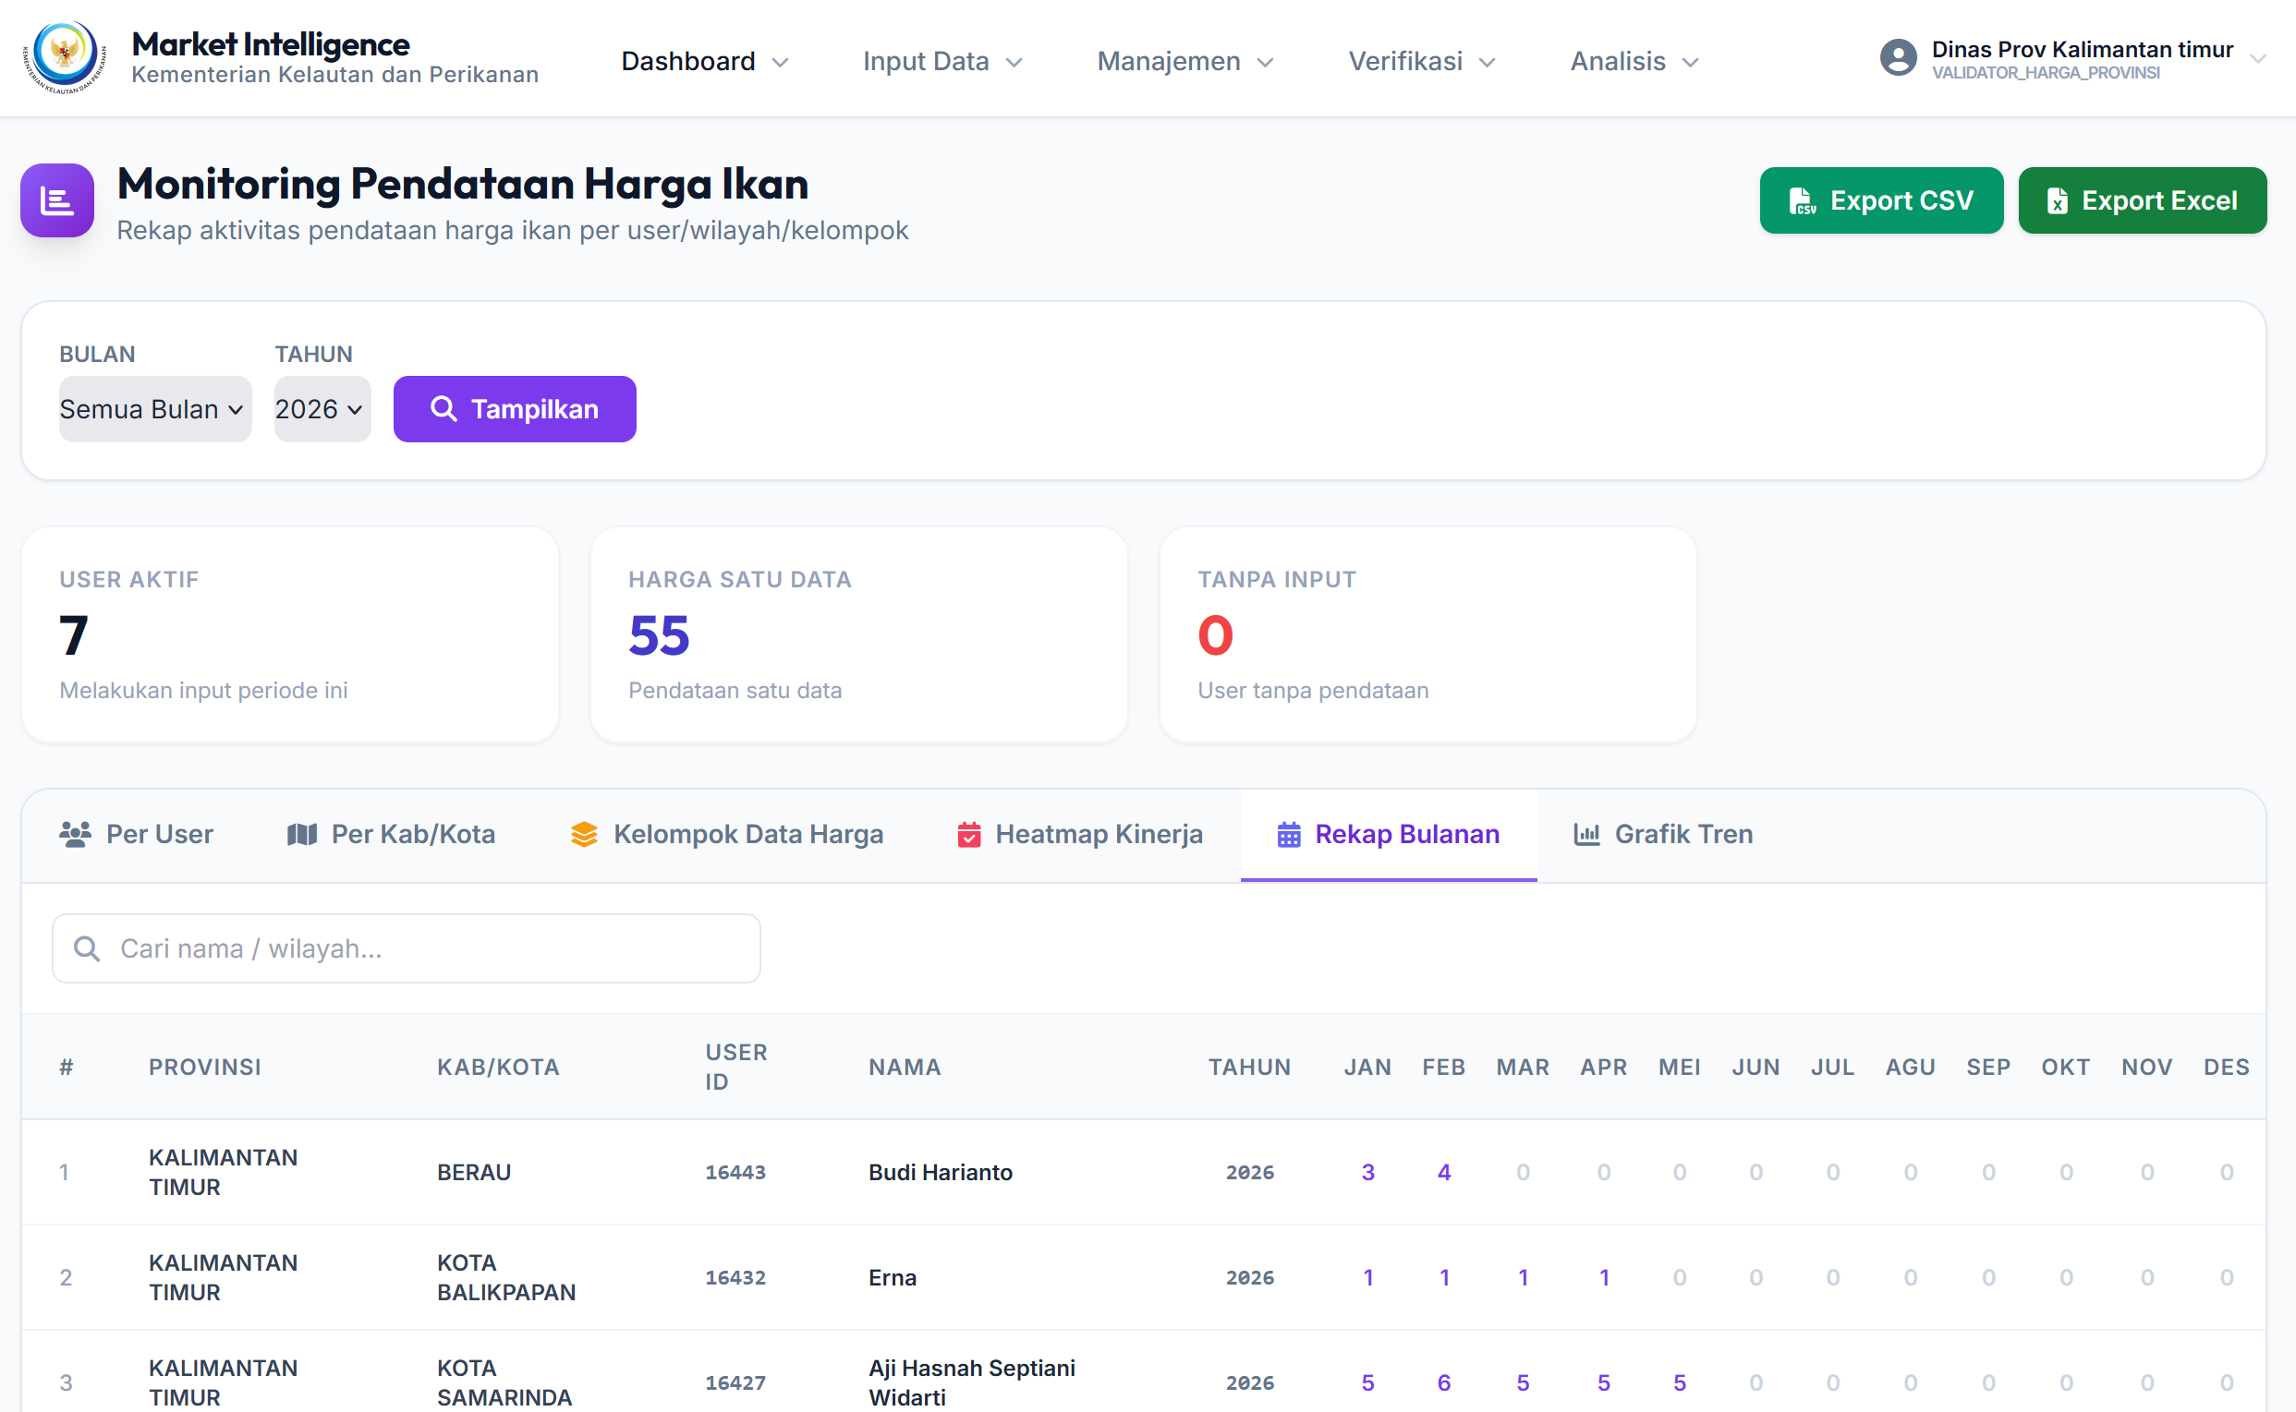Viewport: 2296px width, 1412px height.
Task: Expand the Input Data menu
Action: tap(942, 61)
